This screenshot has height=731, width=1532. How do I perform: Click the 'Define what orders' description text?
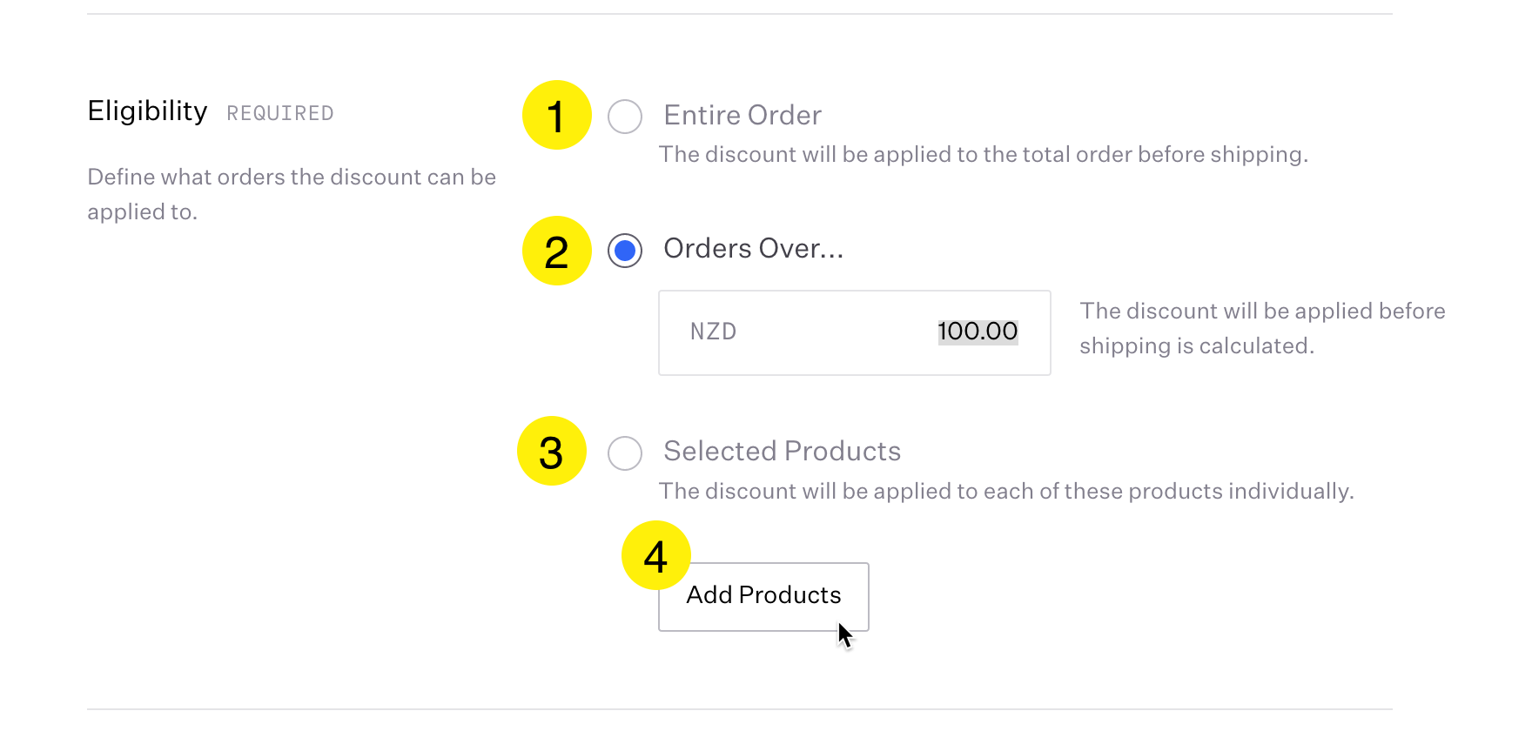292,194
